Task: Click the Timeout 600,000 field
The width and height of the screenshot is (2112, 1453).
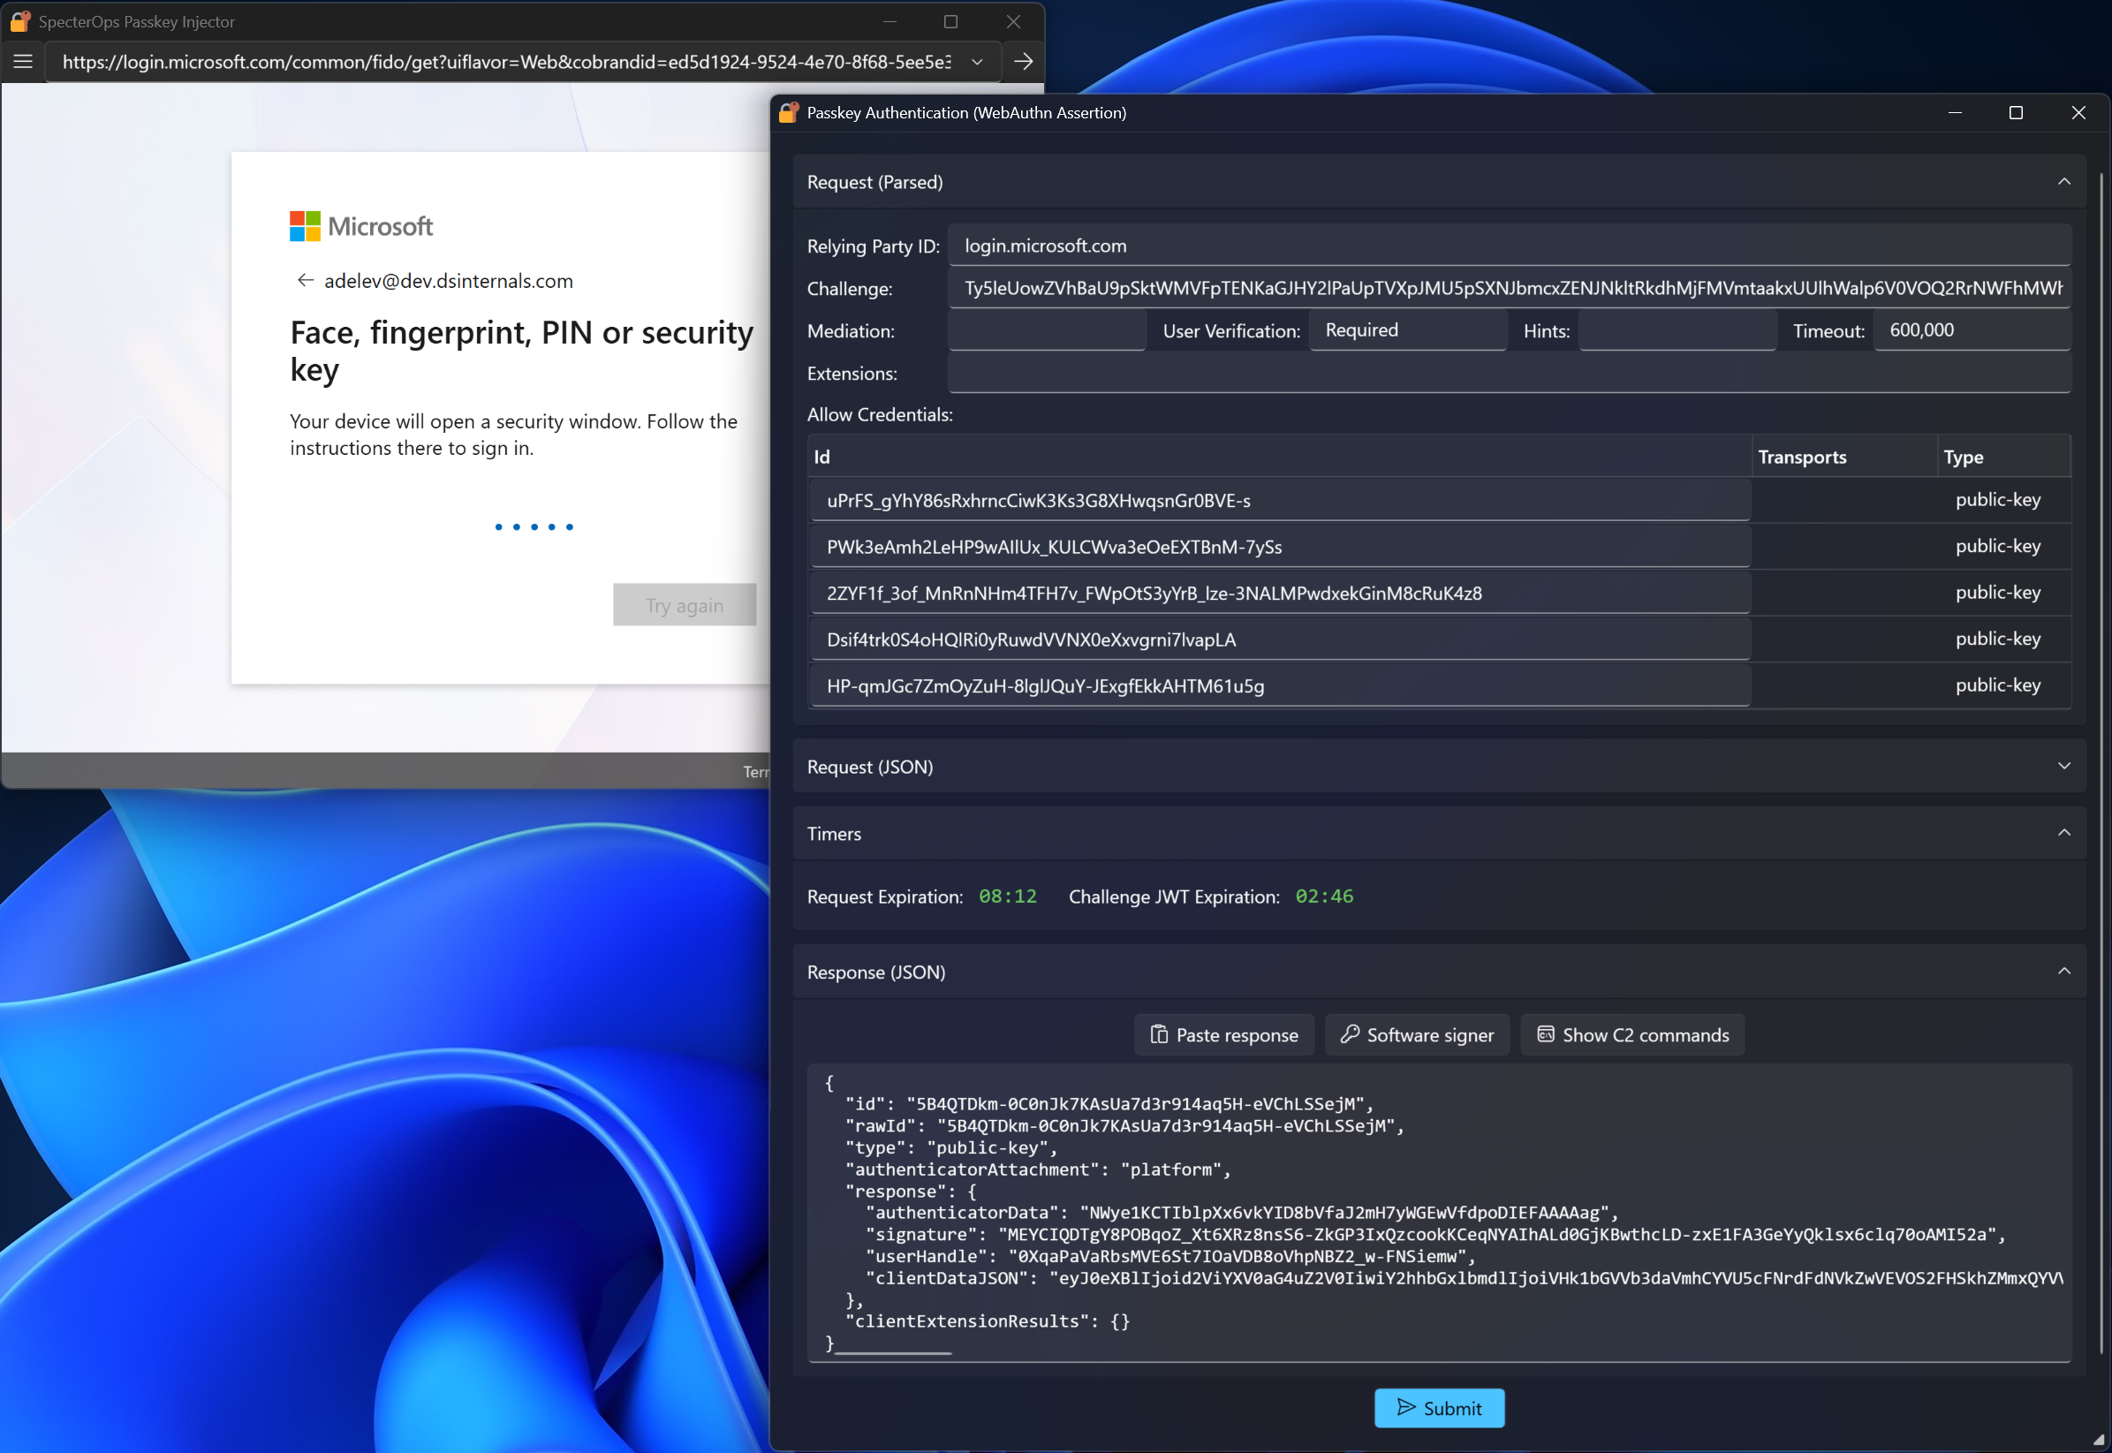Action: coord(1972,330)
